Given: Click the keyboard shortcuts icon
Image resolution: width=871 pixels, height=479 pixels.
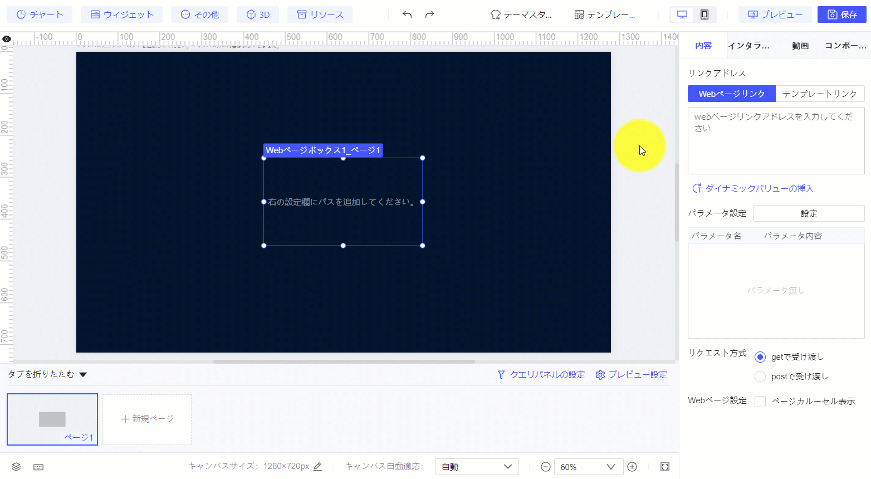Looking at the screenshot, I should (38, 467).
